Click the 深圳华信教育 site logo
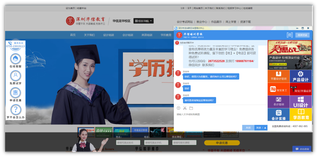 pos(86,21)
